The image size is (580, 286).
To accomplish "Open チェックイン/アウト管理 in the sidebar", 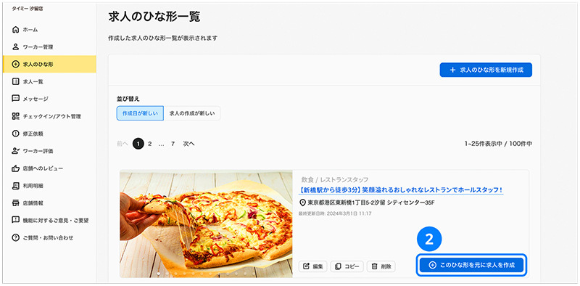I will click(x=49, y=116).
